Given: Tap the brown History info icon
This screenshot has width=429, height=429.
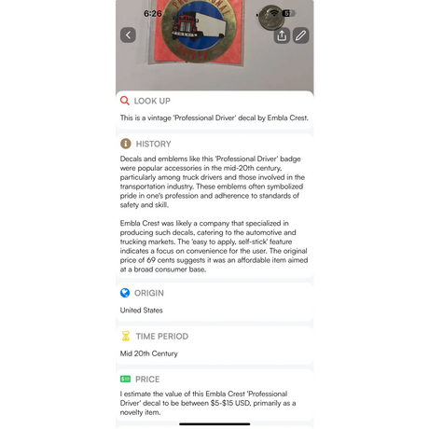Looking at the screenshot, I should click(x=126, y=144).
